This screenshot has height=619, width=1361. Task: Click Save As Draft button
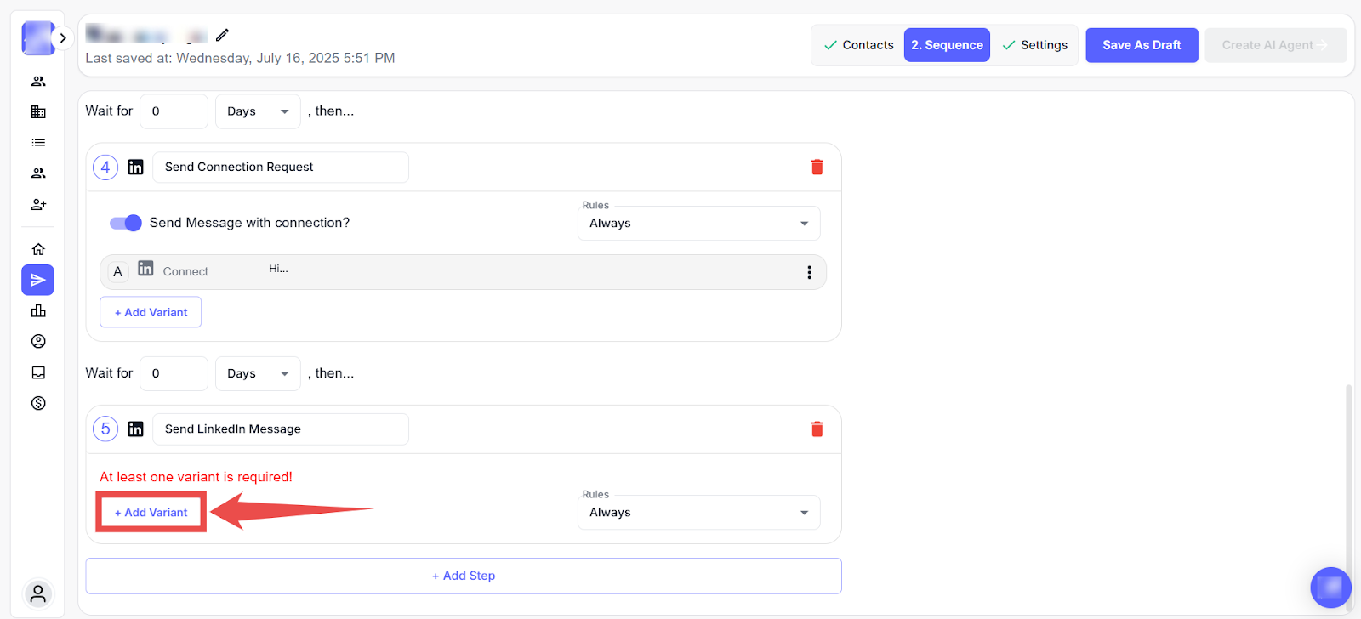point(1142,45)
